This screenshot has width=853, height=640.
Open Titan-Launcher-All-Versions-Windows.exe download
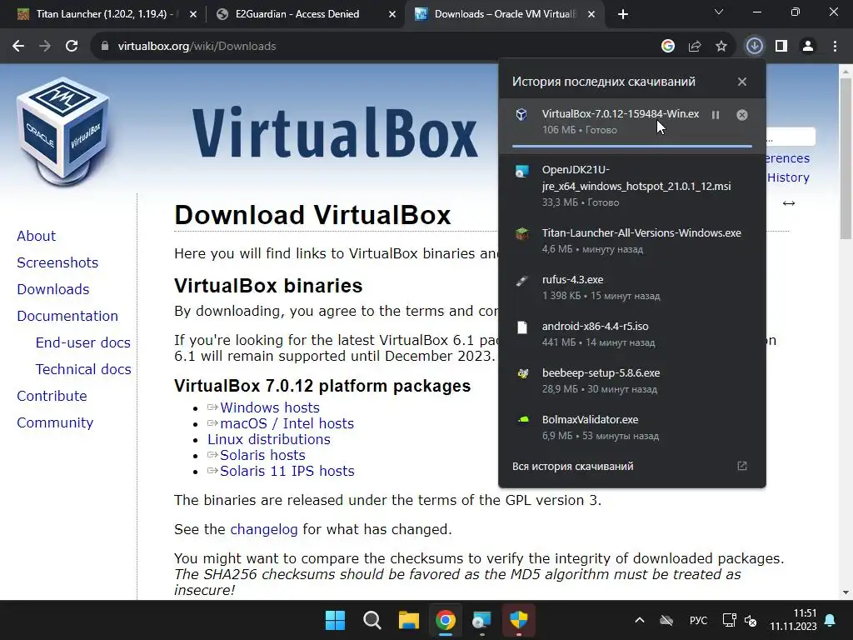632,240
